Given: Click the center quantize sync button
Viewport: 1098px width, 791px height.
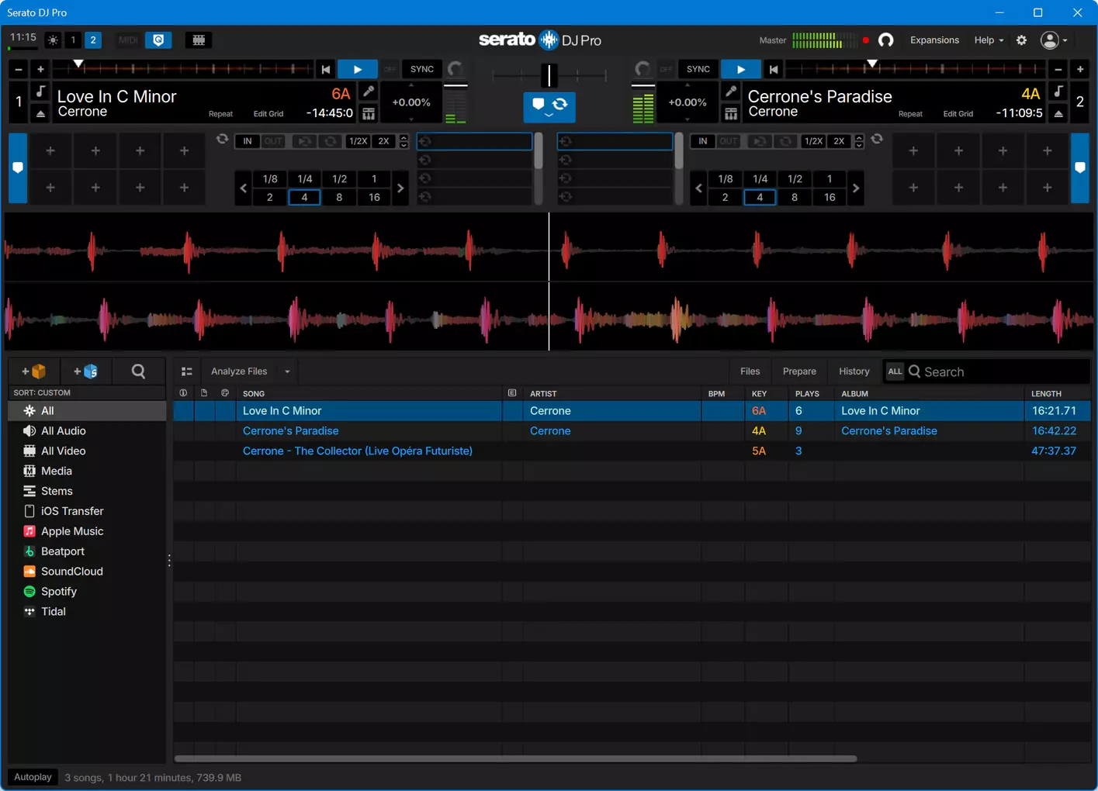Looking at the screenshot, I should [x=549, y=105].
